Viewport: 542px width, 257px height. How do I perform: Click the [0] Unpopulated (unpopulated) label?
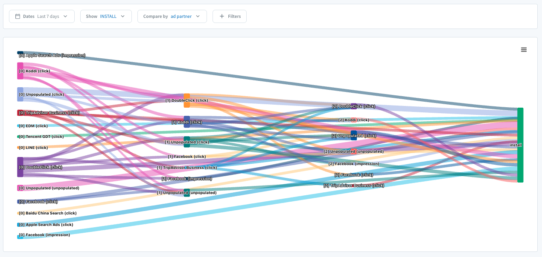49,188
